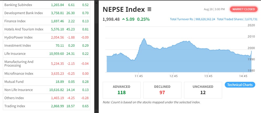The width and height of the screenshot is (261, 113).
Task: Open Development Bank Index details
Action: [24, 13]
